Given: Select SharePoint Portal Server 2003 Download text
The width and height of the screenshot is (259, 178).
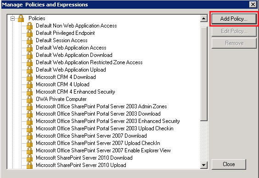Looking at the screenshot, I should click(x=98, y=114).
